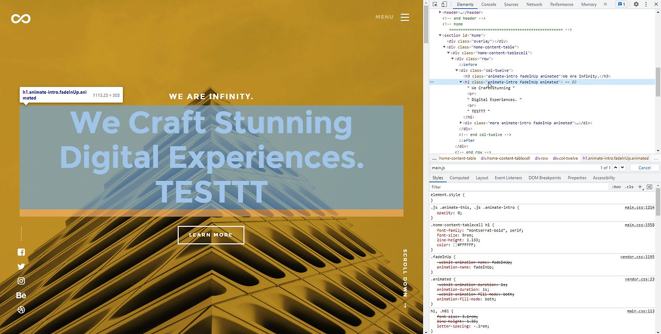661x334 pixels.
Task: Switch to the Performance tab
Action: click(x=561, y=4)
